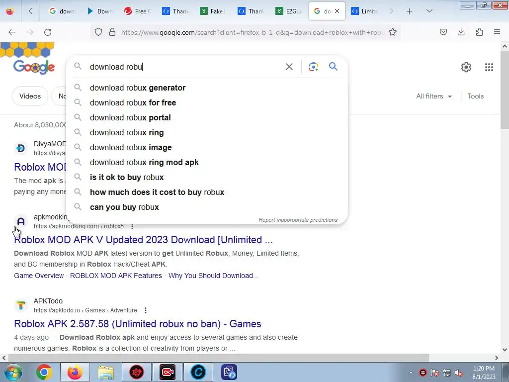
Task: Open the Extensions menu
Action: point(479,32)
